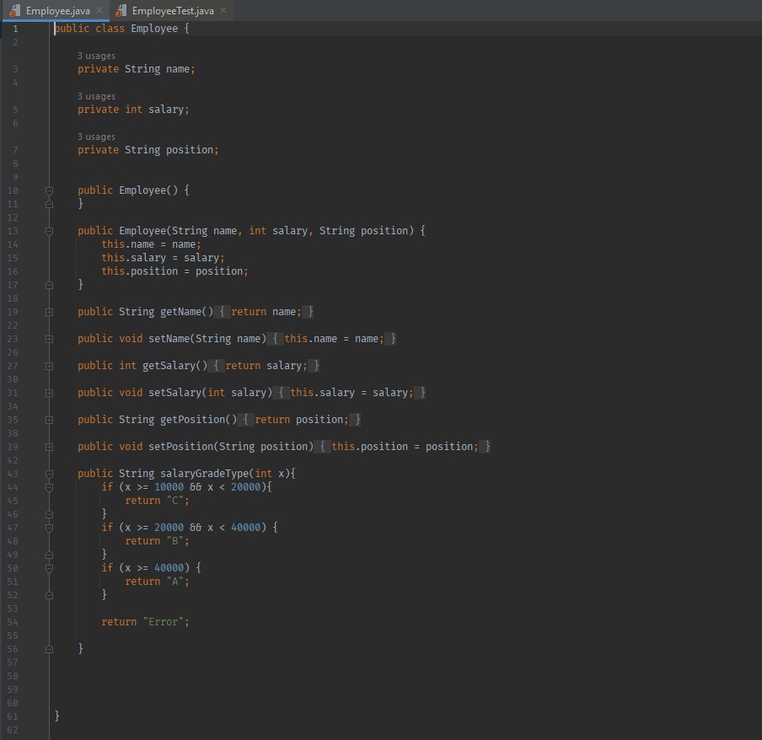The image size is (762, 740).
Task: Click the "A" return string
Action: (175, 581)
